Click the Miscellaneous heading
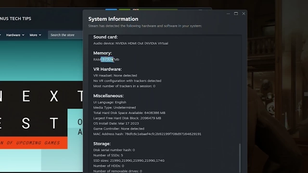Viewport: 308px width, 173px height. pos(108,96)
